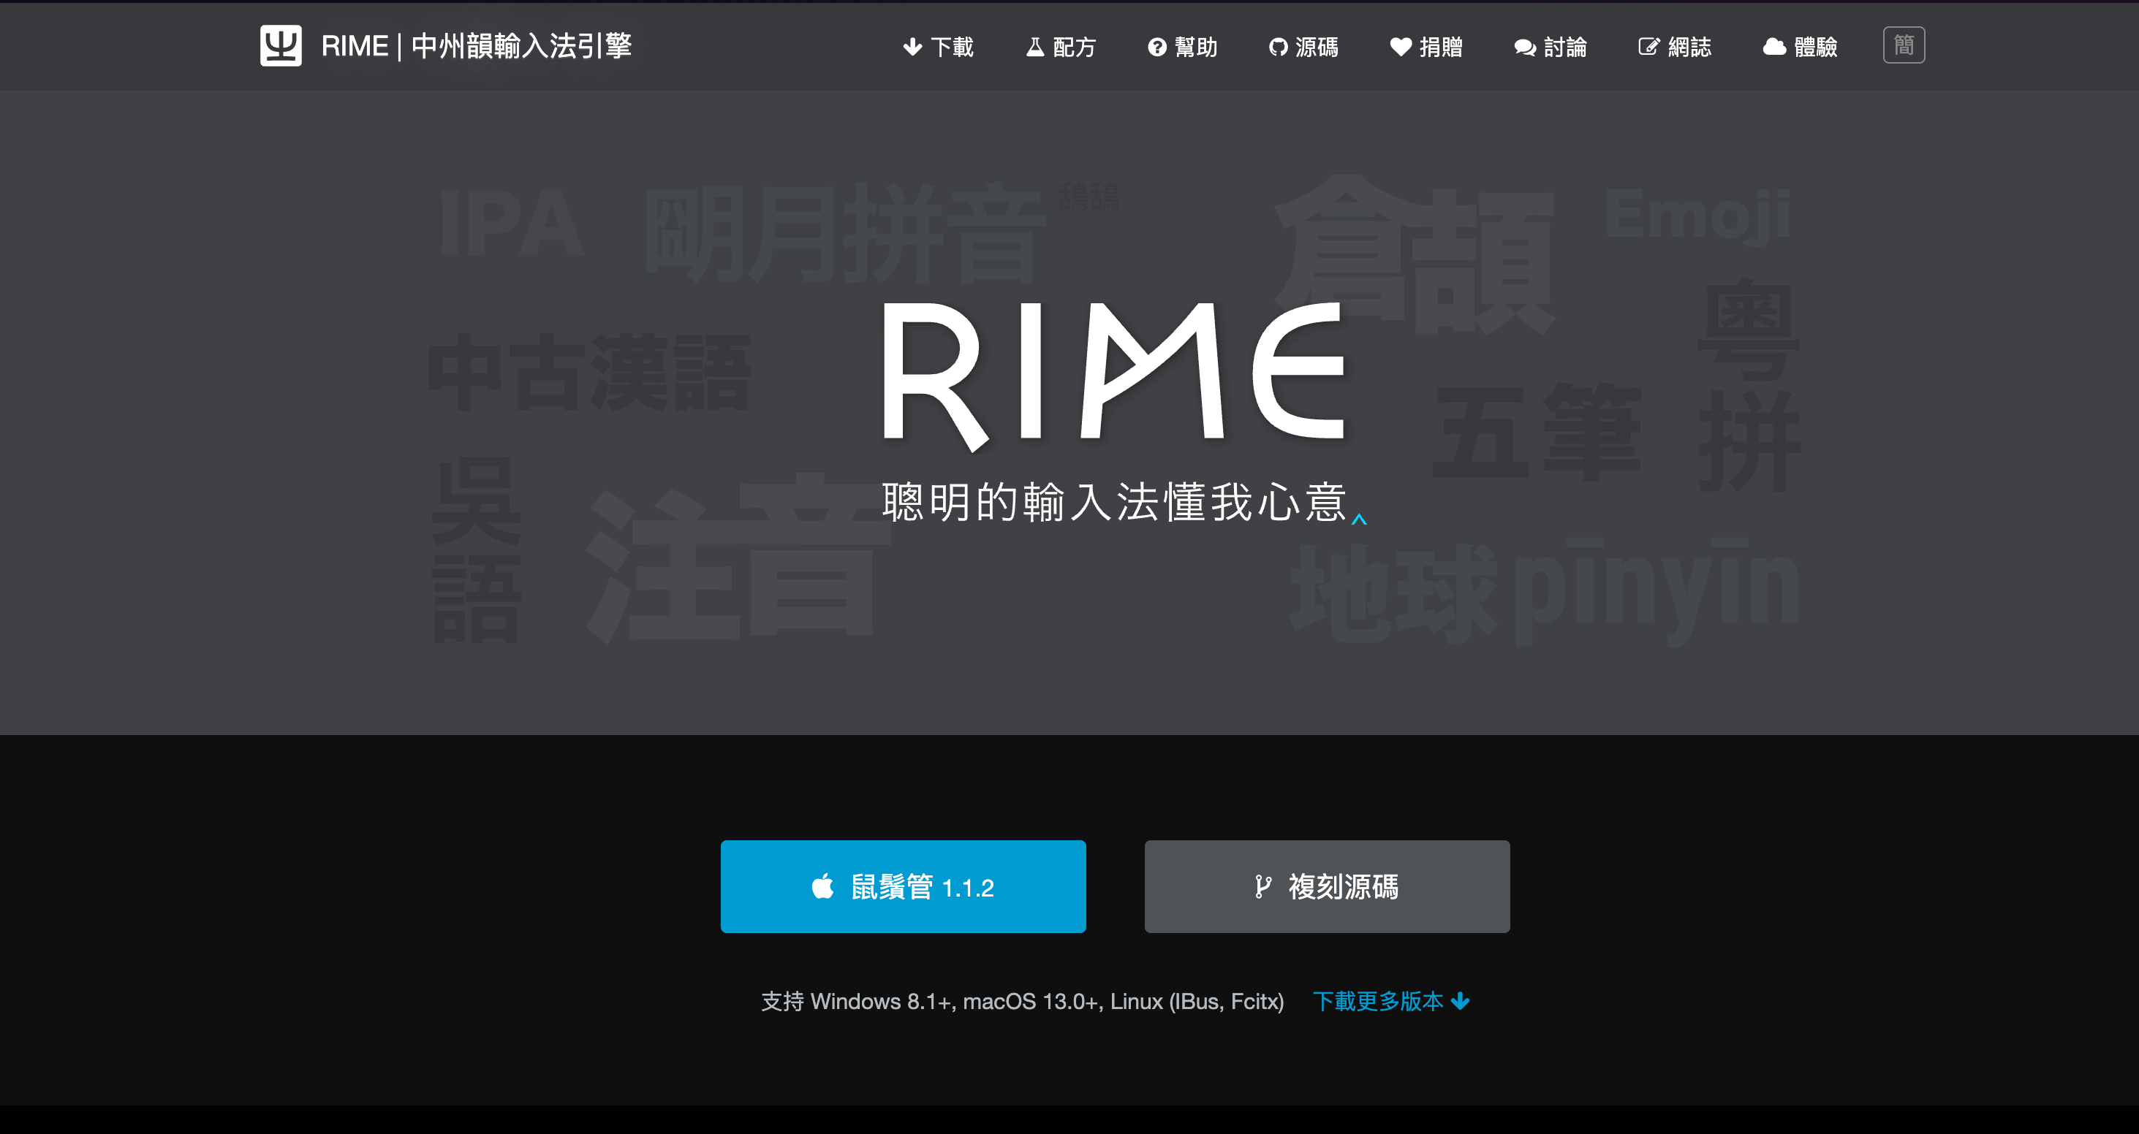Click the heart icon beside 捐贈
The width and height of the screenshot is (2139, 1134).
coord(1401,47)
